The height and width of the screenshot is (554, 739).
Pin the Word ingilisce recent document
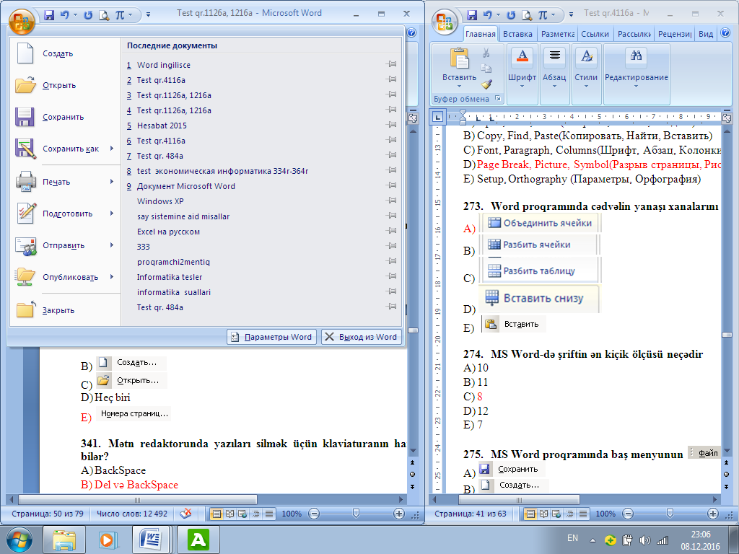tap(391, 64)
